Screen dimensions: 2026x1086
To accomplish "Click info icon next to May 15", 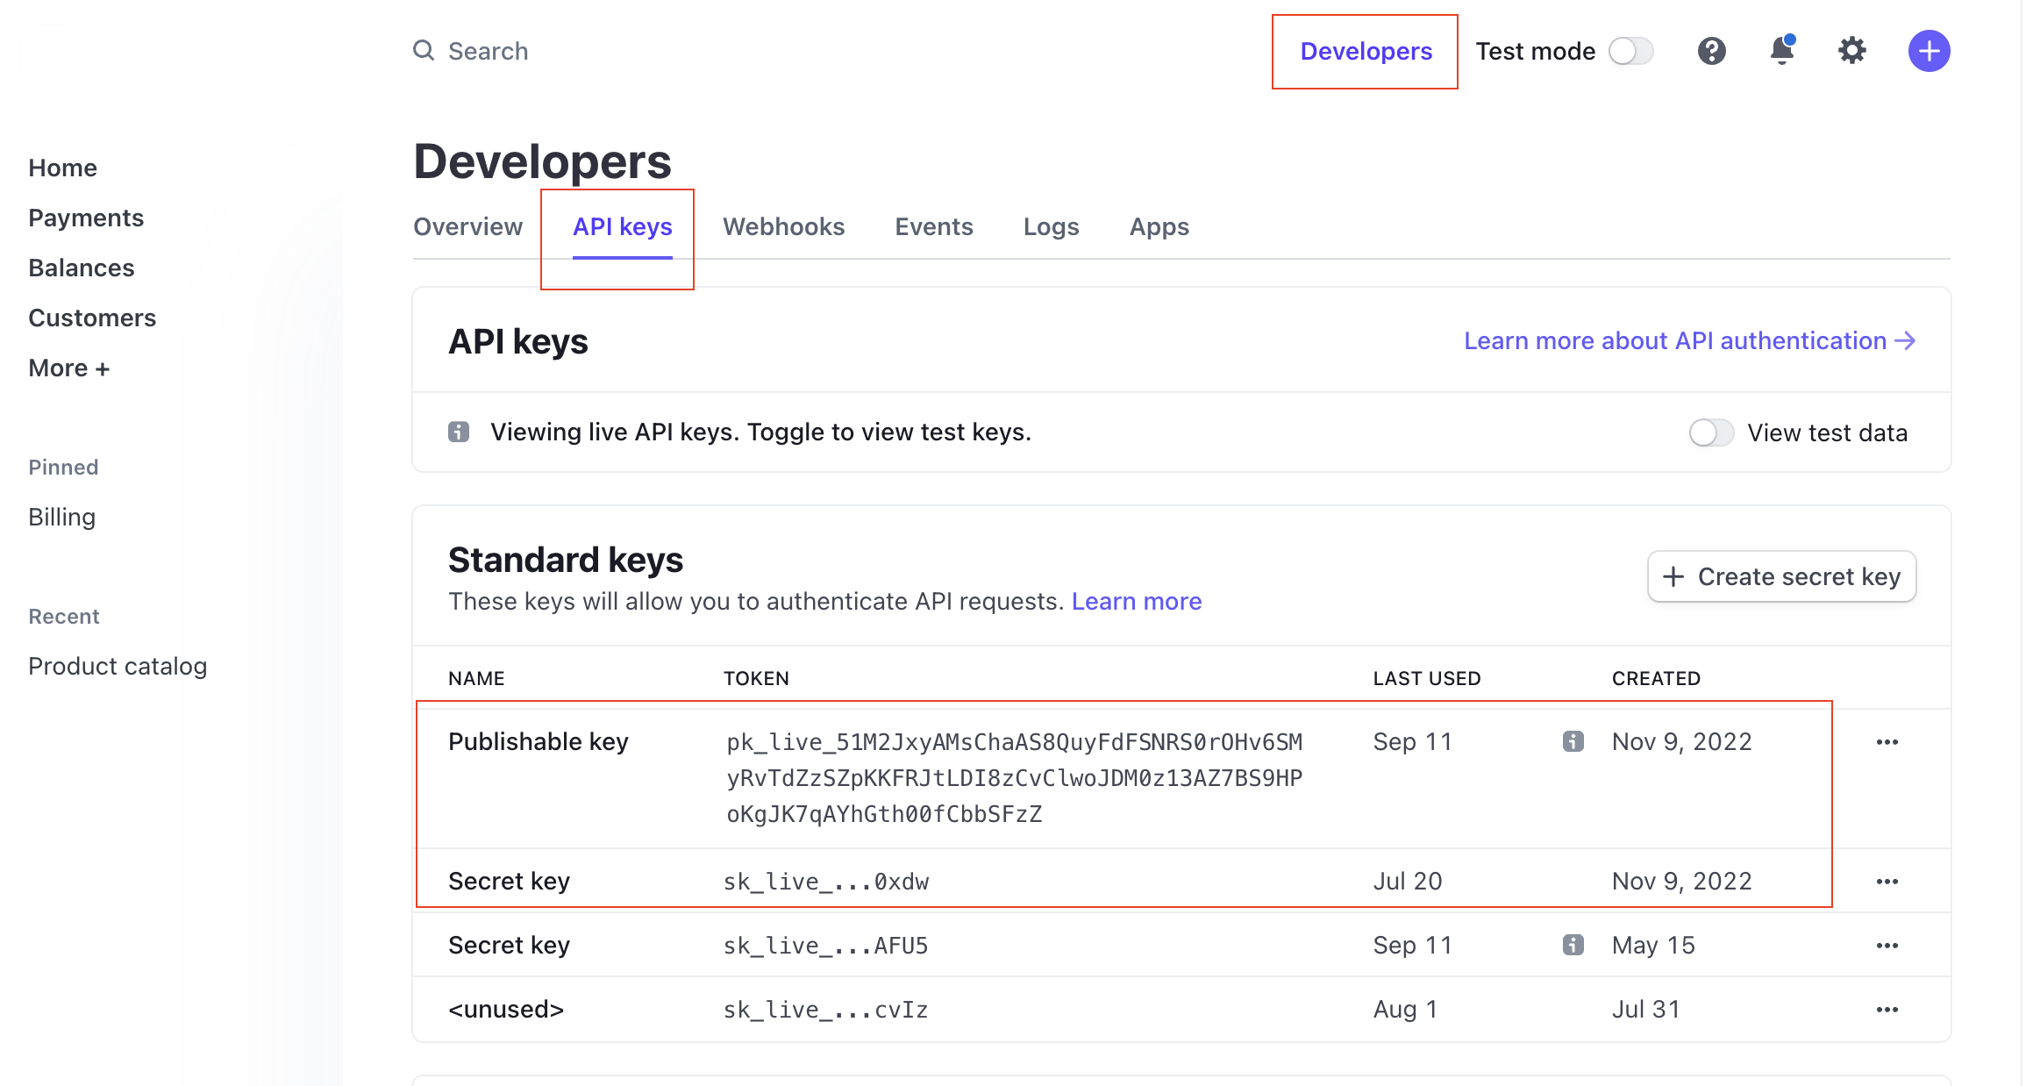I will [1573, 945].
